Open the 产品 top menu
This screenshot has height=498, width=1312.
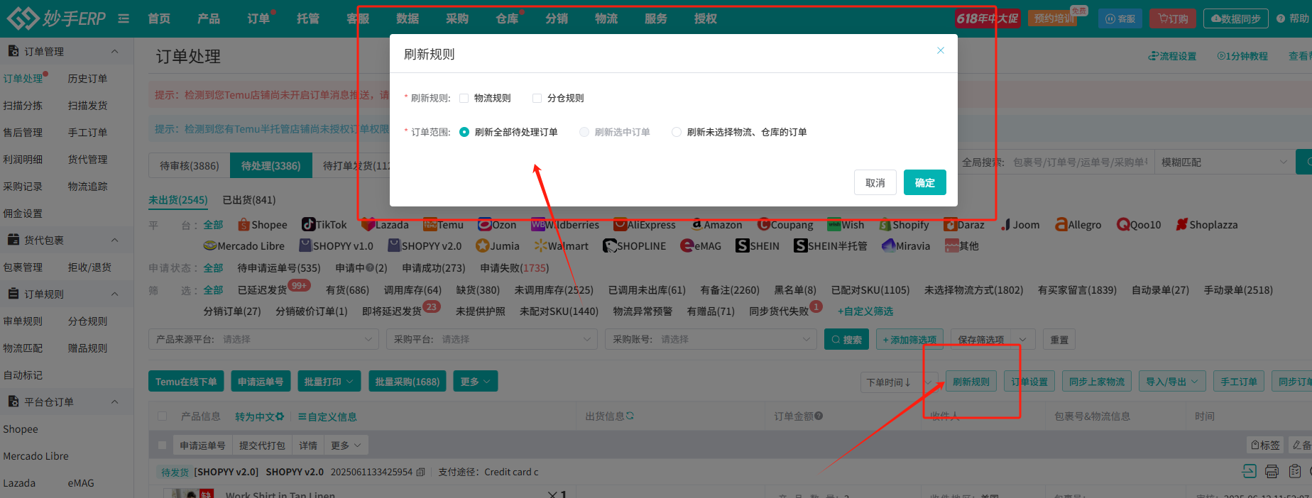tap(209, 18)
